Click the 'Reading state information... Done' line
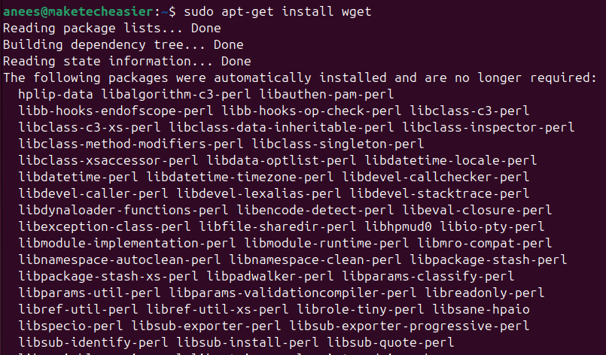 click(x=126, y=62)
